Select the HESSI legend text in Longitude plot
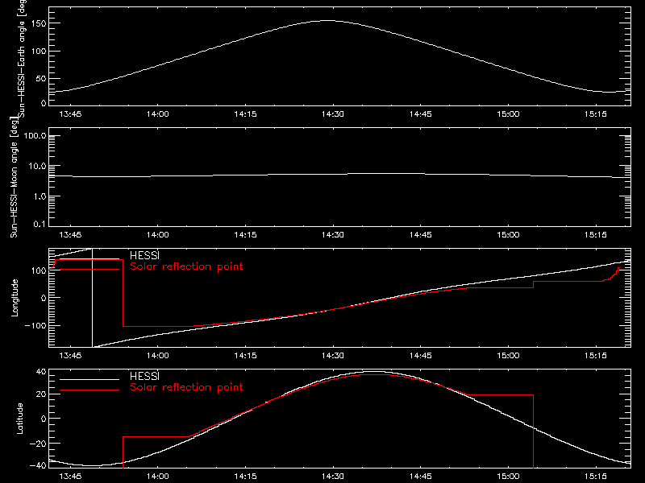The width and height of the screenshot is (645, 483). (x=144, y=255)
